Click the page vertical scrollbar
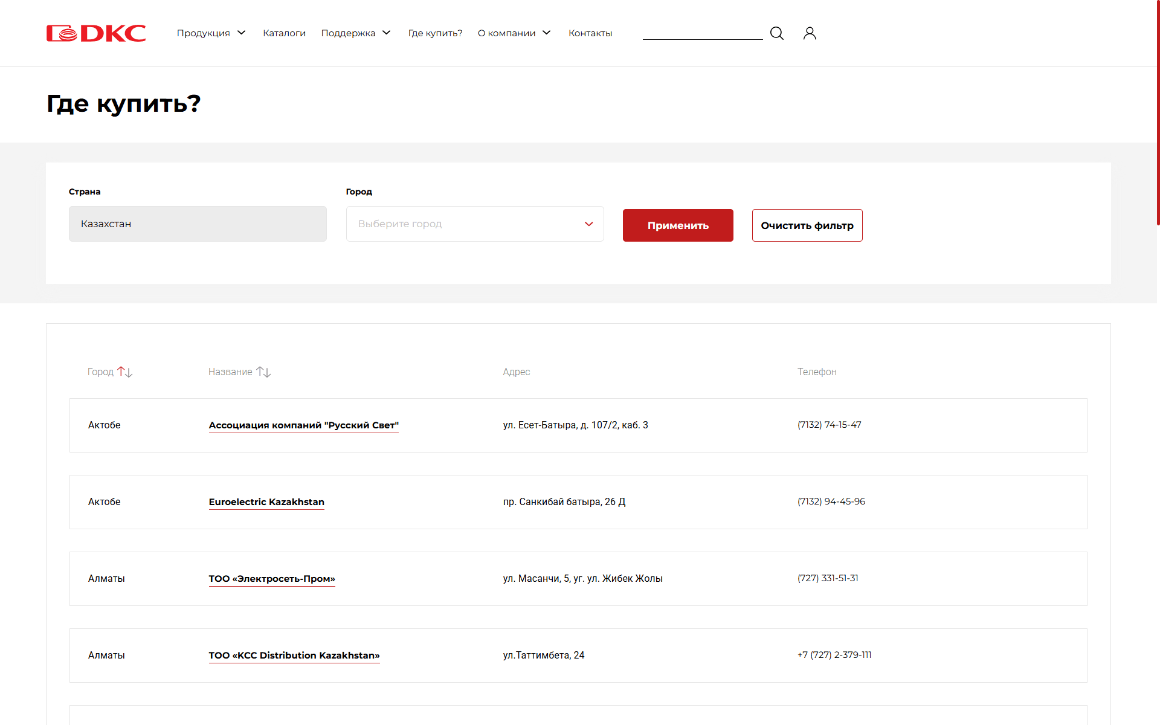Viewport: 1160px width, 725px height. [1158, 112]
